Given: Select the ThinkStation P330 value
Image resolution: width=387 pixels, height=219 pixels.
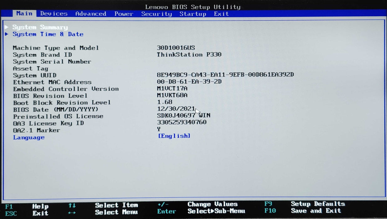Looking at the screenshot, I should click(189, 54).
